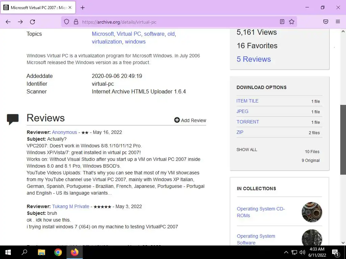Open the shield tracking protection icon

coord(67,22)
